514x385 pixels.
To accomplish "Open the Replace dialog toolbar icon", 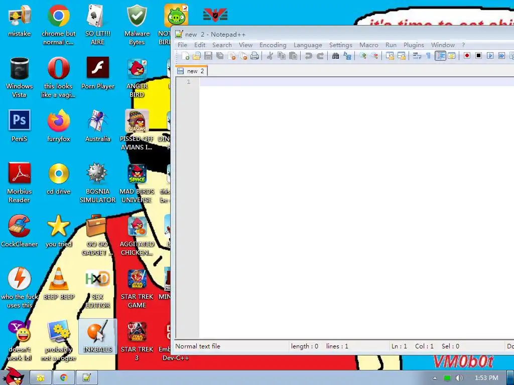I will tap(347, 56).
